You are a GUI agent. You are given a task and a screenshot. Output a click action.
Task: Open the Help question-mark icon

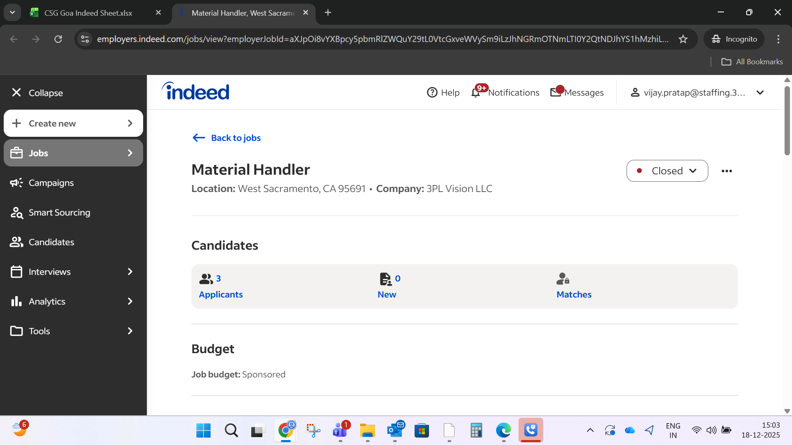tap(432, 92)
